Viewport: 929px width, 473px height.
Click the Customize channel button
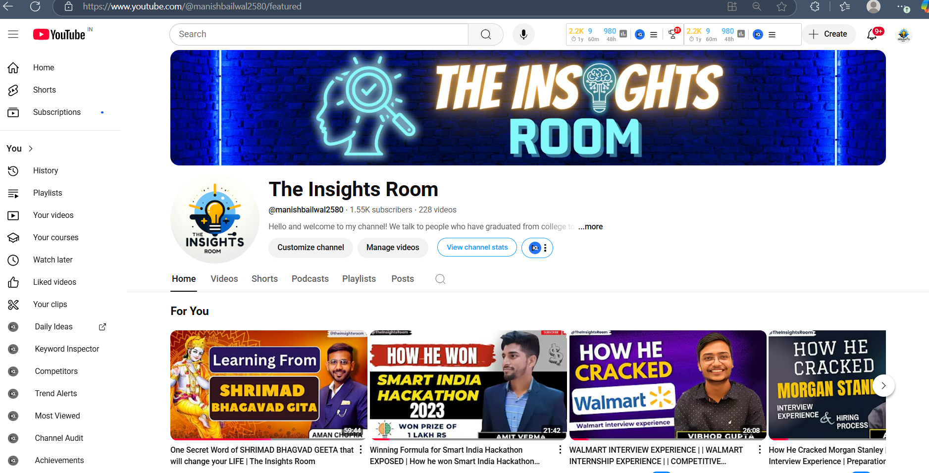point(310,248)
